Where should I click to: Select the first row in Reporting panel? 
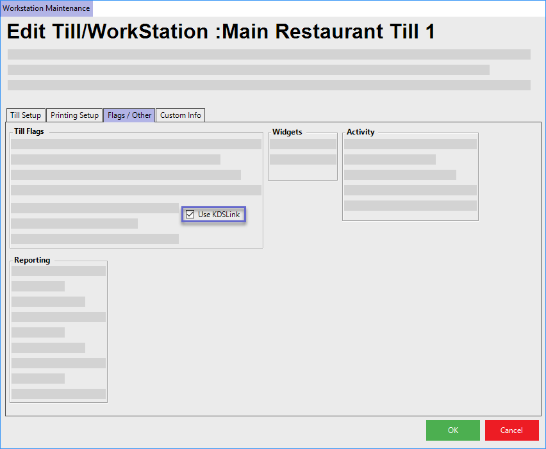tap(58, 271)
